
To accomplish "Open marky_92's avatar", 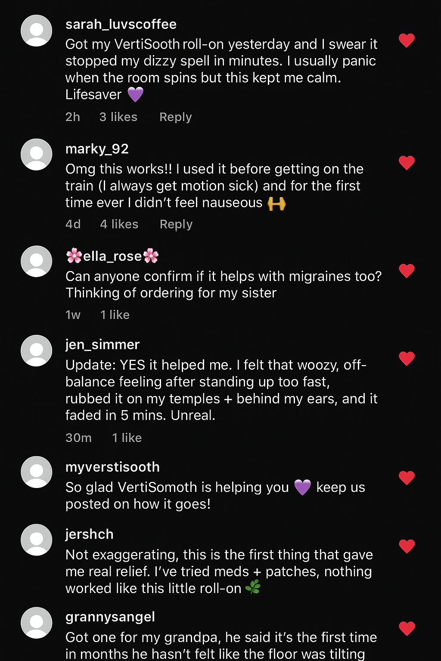I will [x=37, y=154].
